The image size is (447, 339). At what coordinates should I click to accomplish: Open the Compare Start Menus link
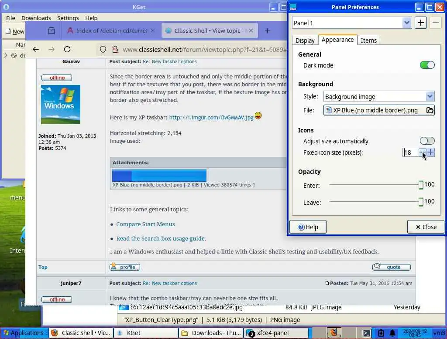145,224
